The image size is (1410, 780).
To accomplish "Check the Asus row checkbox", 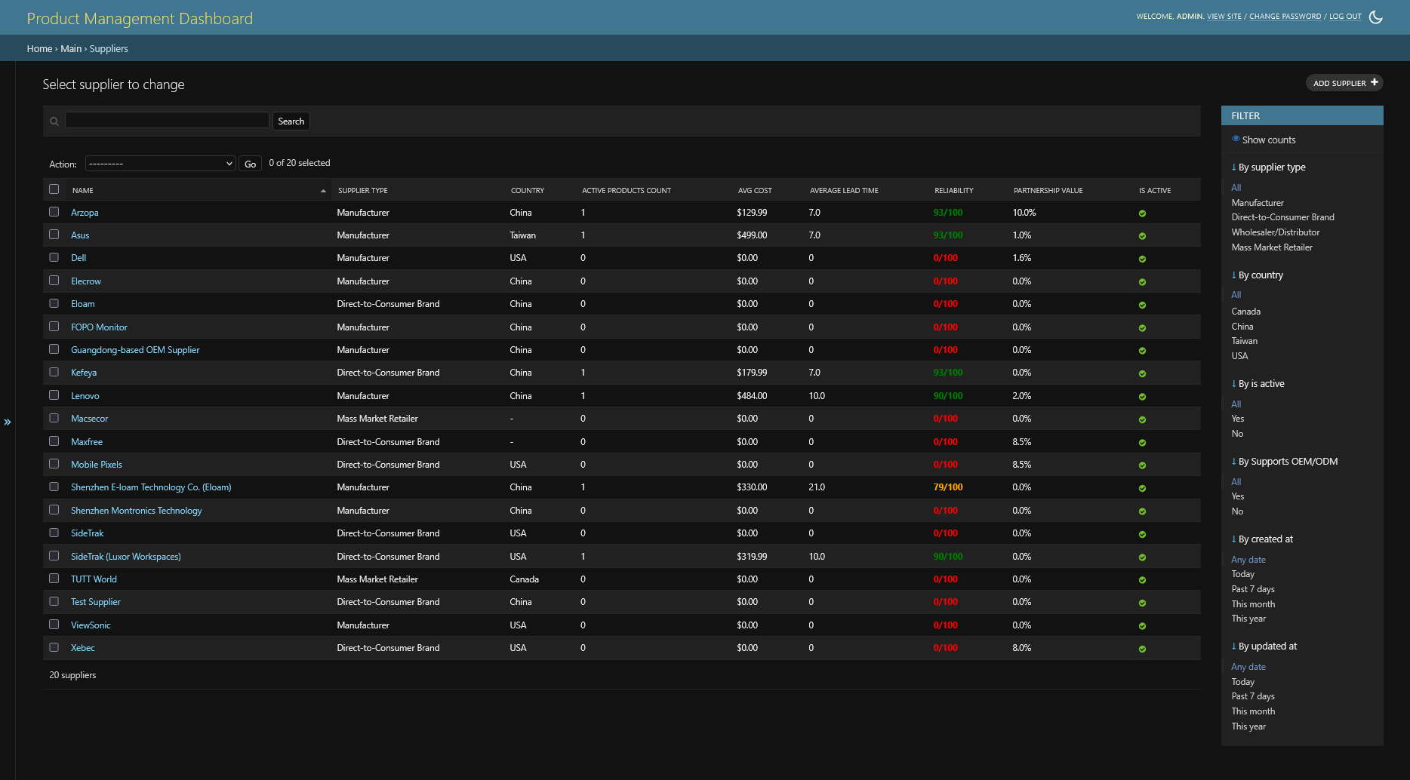I will click(54, 235).
